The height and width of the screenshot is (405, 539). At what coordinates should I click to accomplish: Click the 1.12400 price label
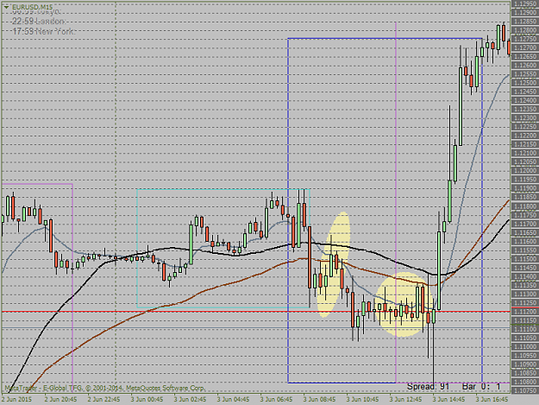[x=525, y=100]
